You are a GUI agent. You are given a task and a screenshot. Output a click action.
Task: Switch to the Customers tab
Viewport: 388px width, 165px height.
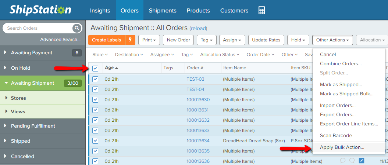(234, 11)
